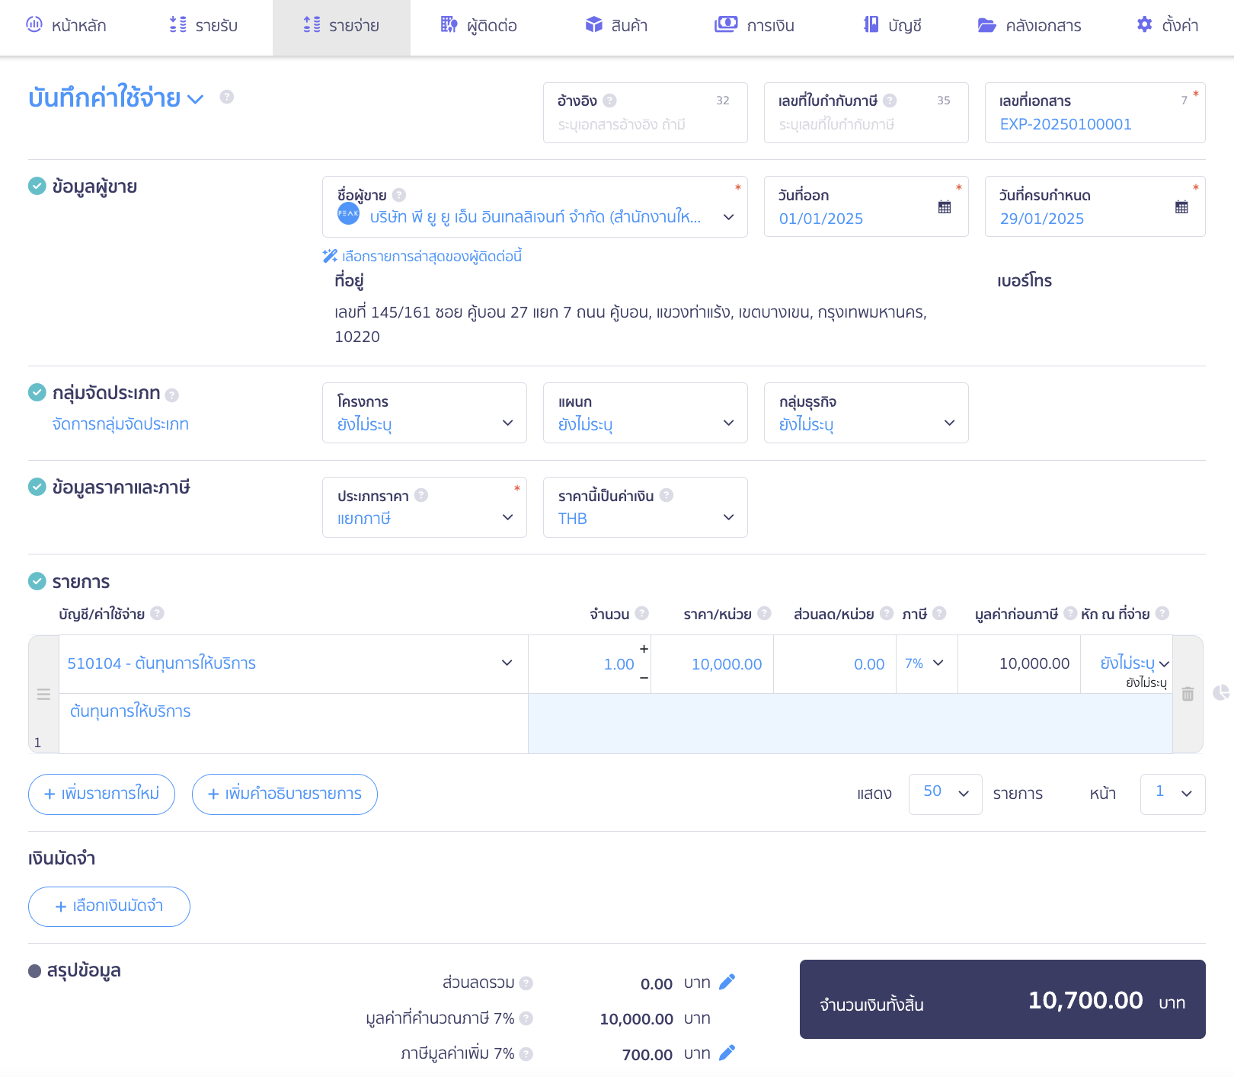Click the drag handle on item row 1

coord(43,695)
